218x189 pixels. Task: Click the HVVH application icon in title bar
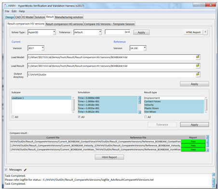[6, 6]
